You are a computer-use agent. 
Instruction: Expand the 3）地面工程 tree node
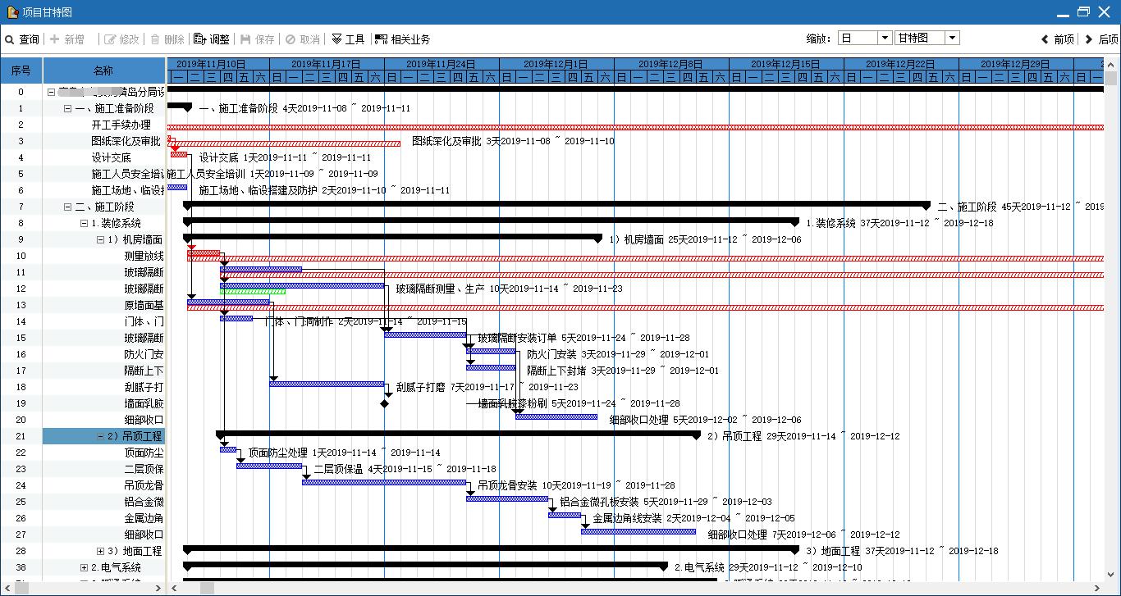pos(100,551)
